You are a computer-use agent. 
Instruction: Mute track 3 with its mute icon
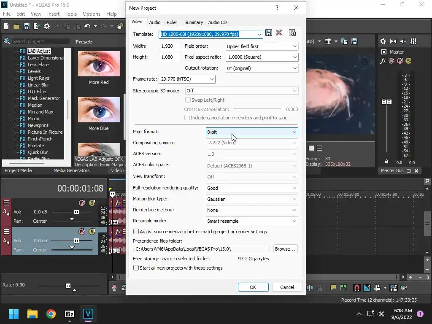pyautogui.click(x=82, y=203)
